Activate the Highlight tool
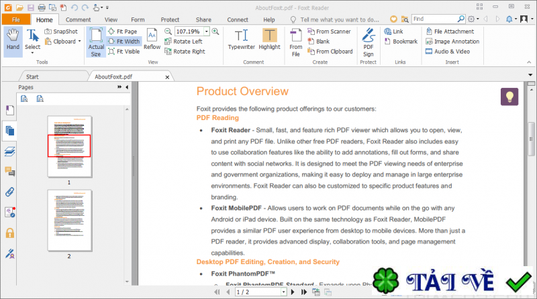The width and height of the screenshot is (537, 299). [270, 40]
